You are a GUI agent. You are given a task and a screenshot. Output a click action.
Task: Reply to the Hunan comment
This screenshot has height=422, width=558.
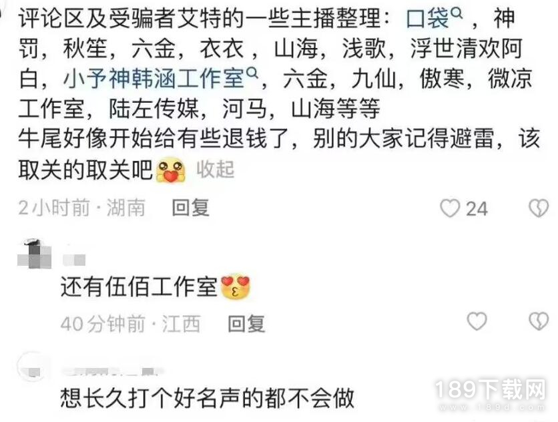click(x=190, y=208)
